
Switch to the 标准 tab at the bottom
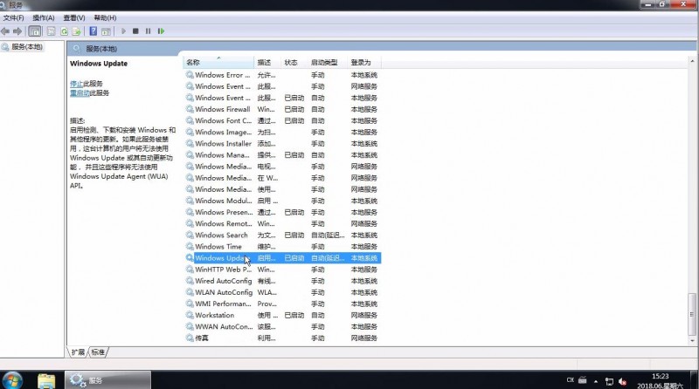click(x=98, y=352)
